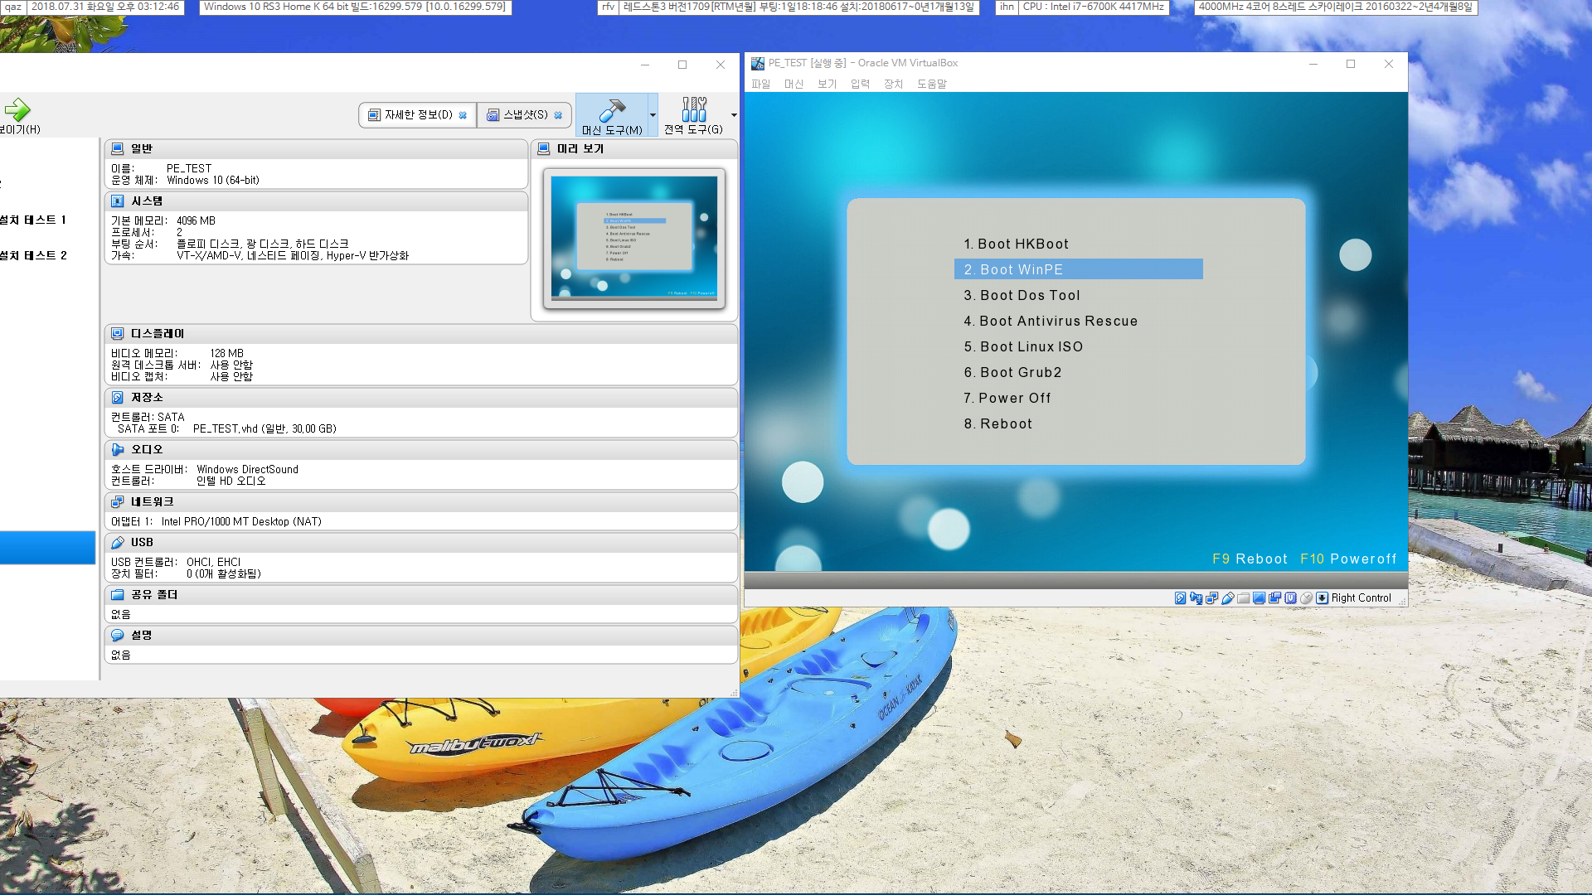Click 'Intel PRO/1000 MT Desktop (NAT)' adapter text
This screenshot has height=895, width=1592.
point(241,521)
